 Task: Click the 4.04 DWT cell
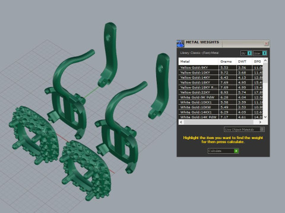point(244,97)
